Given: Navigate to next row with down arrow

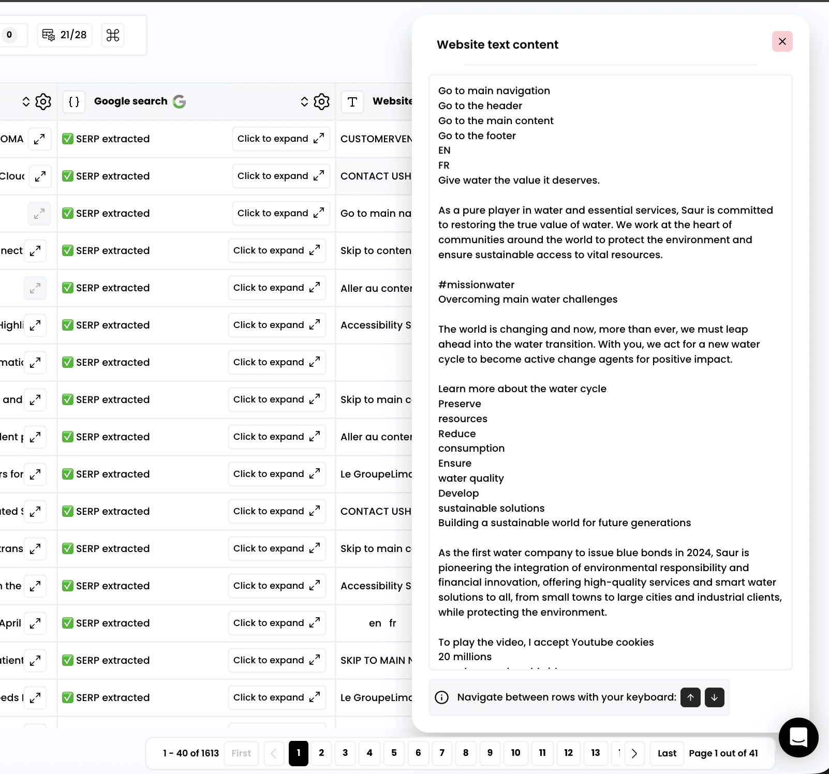Looking at the screenshot, I should tap(714, 697).
